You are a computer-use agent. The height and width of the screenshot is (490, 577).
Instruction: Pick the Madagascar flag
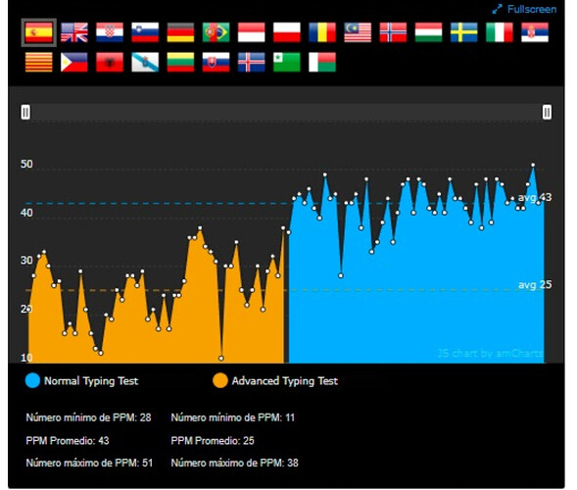pos(322,62)
